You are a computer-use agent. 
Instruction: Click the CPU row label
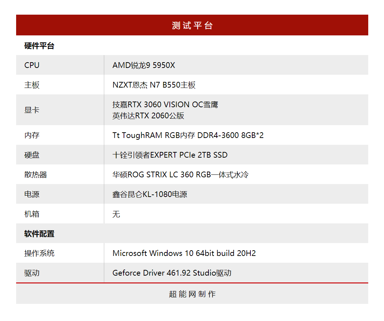point(32,65)
